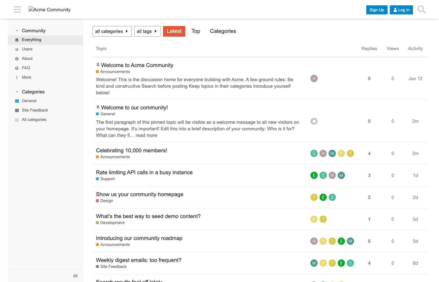Click the Log In button
Viewport: 439px width, 282px height.
click(x=401, y=10)
